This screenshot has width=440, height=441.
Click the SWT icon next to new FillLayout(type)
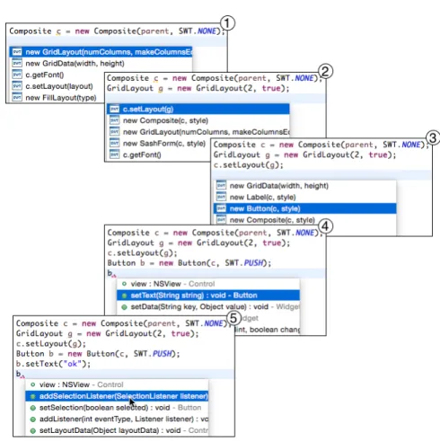click(x=17, y=98)
